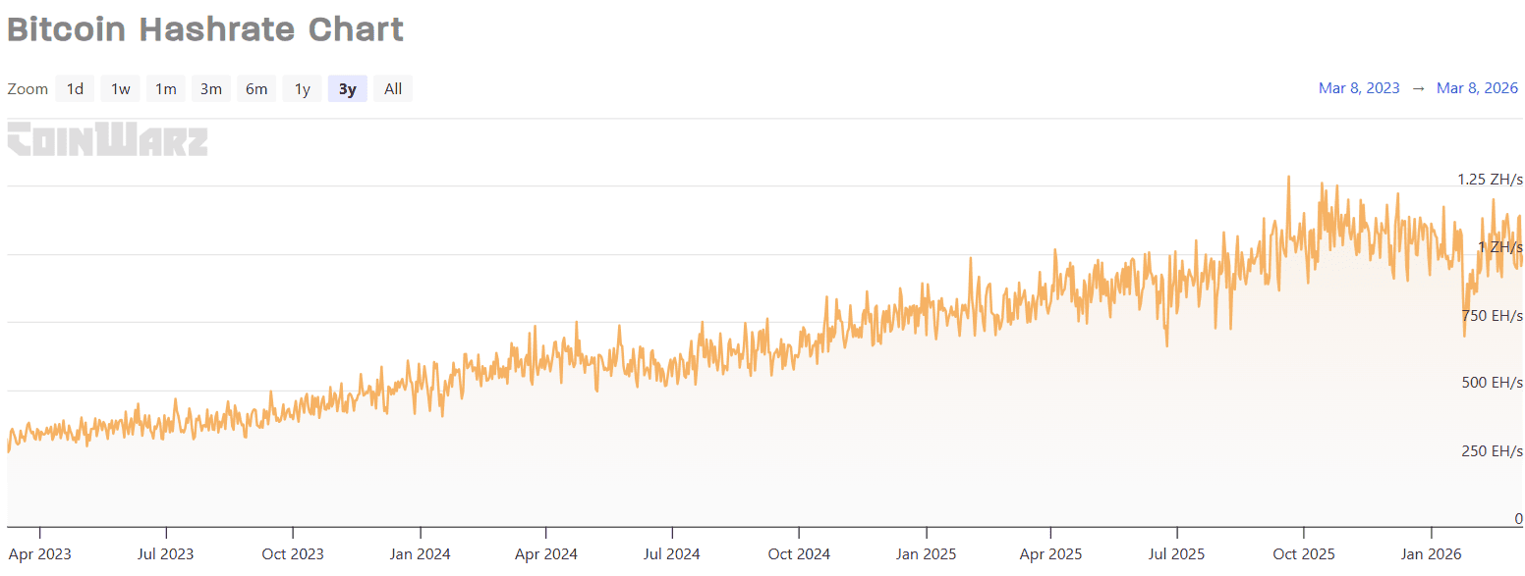Select the 6m zoom option

pyautogui.click(x=256, y=89)
